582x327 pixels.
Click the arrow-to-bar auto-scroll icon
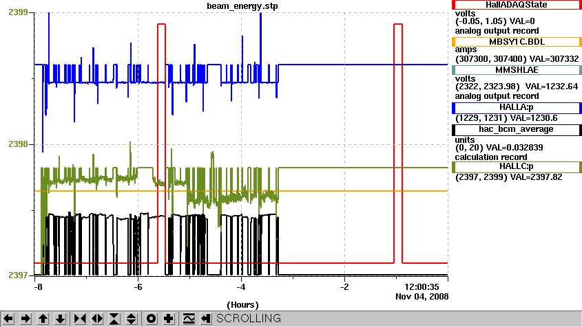pos(206,319)
